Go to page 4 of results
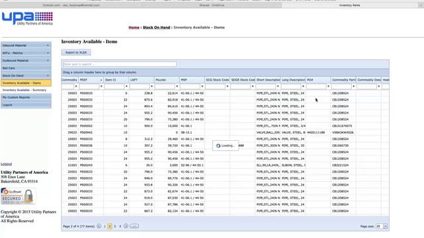Viewport: 424px width, 238px height. pos(120,226)
